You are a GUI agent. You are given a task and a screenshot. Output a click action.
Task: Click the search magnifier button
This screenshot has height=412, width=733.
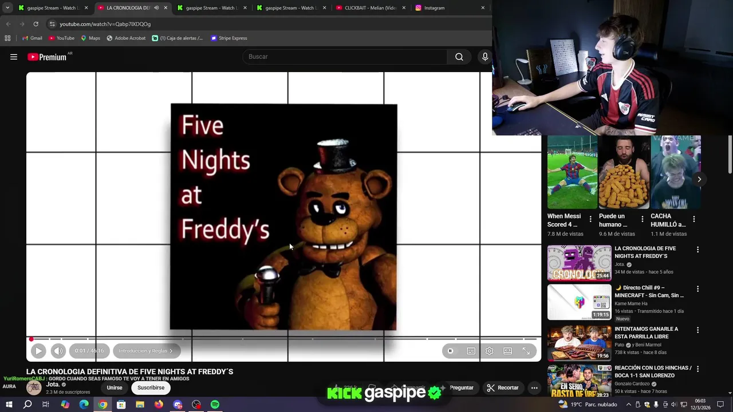coord(459,57)
